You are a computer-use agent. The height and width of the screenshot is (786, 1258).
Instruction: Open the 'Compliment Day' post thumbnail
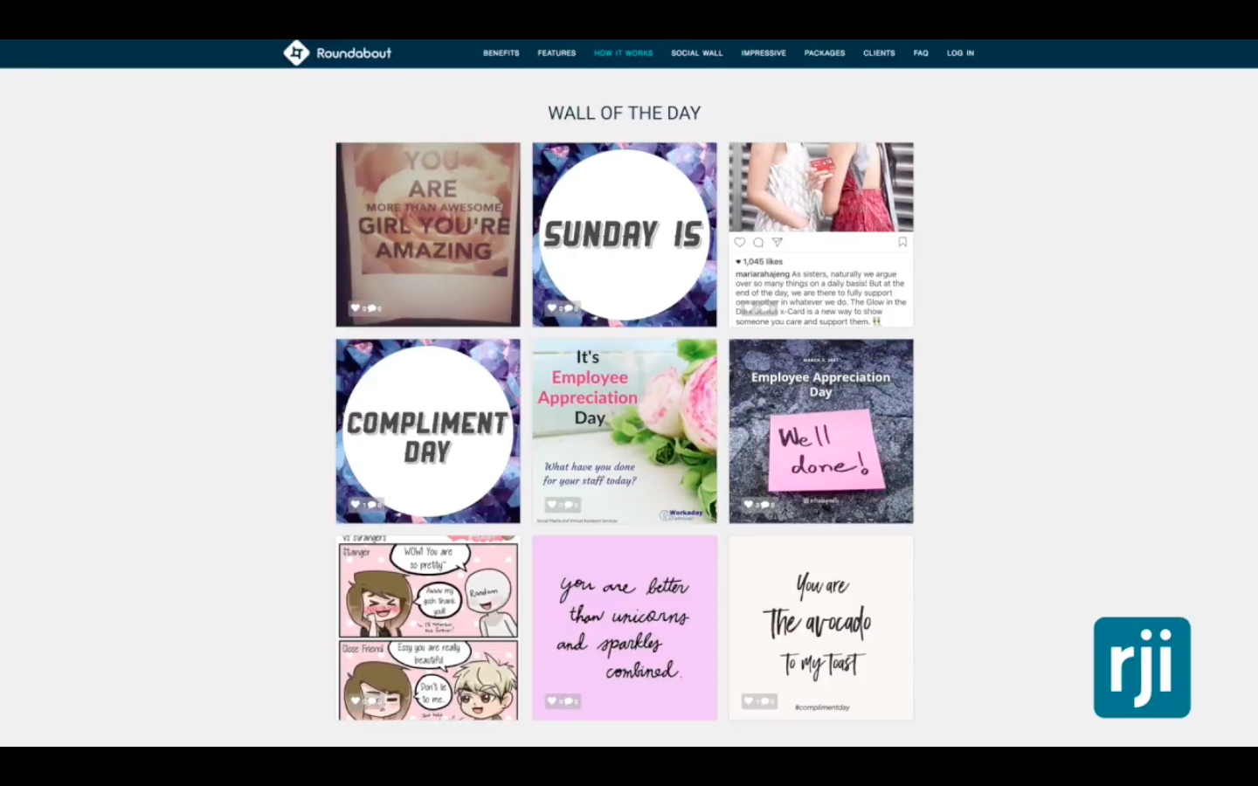(x=428, y=431)
